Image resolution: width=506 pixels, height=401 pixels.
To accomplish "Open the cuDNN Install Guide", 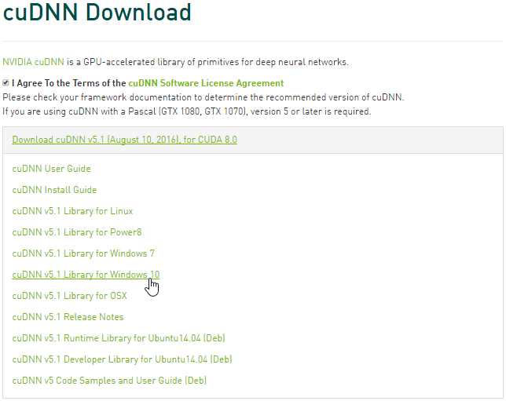I will [54, 190].
